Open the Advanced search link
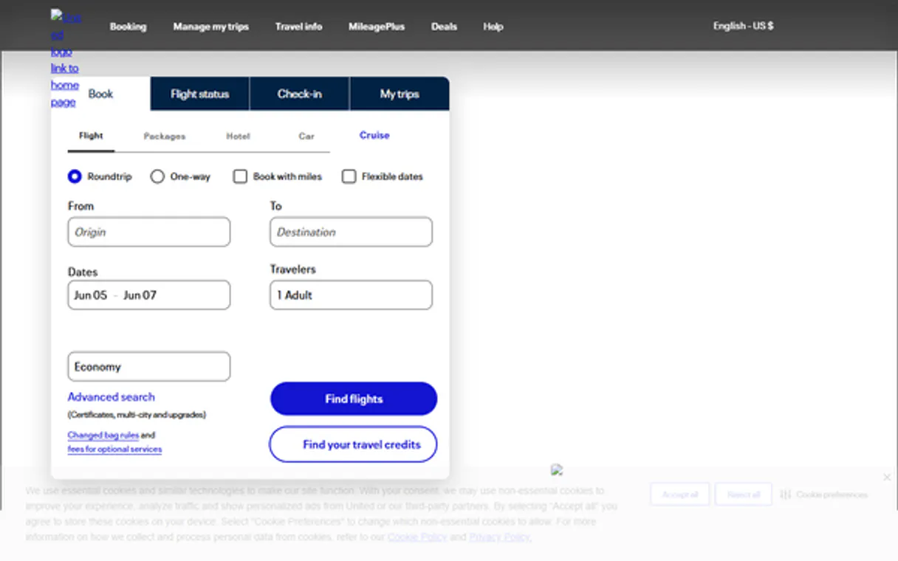The height and width of the screenshot is (561, 898). click(x=112, y=397)
